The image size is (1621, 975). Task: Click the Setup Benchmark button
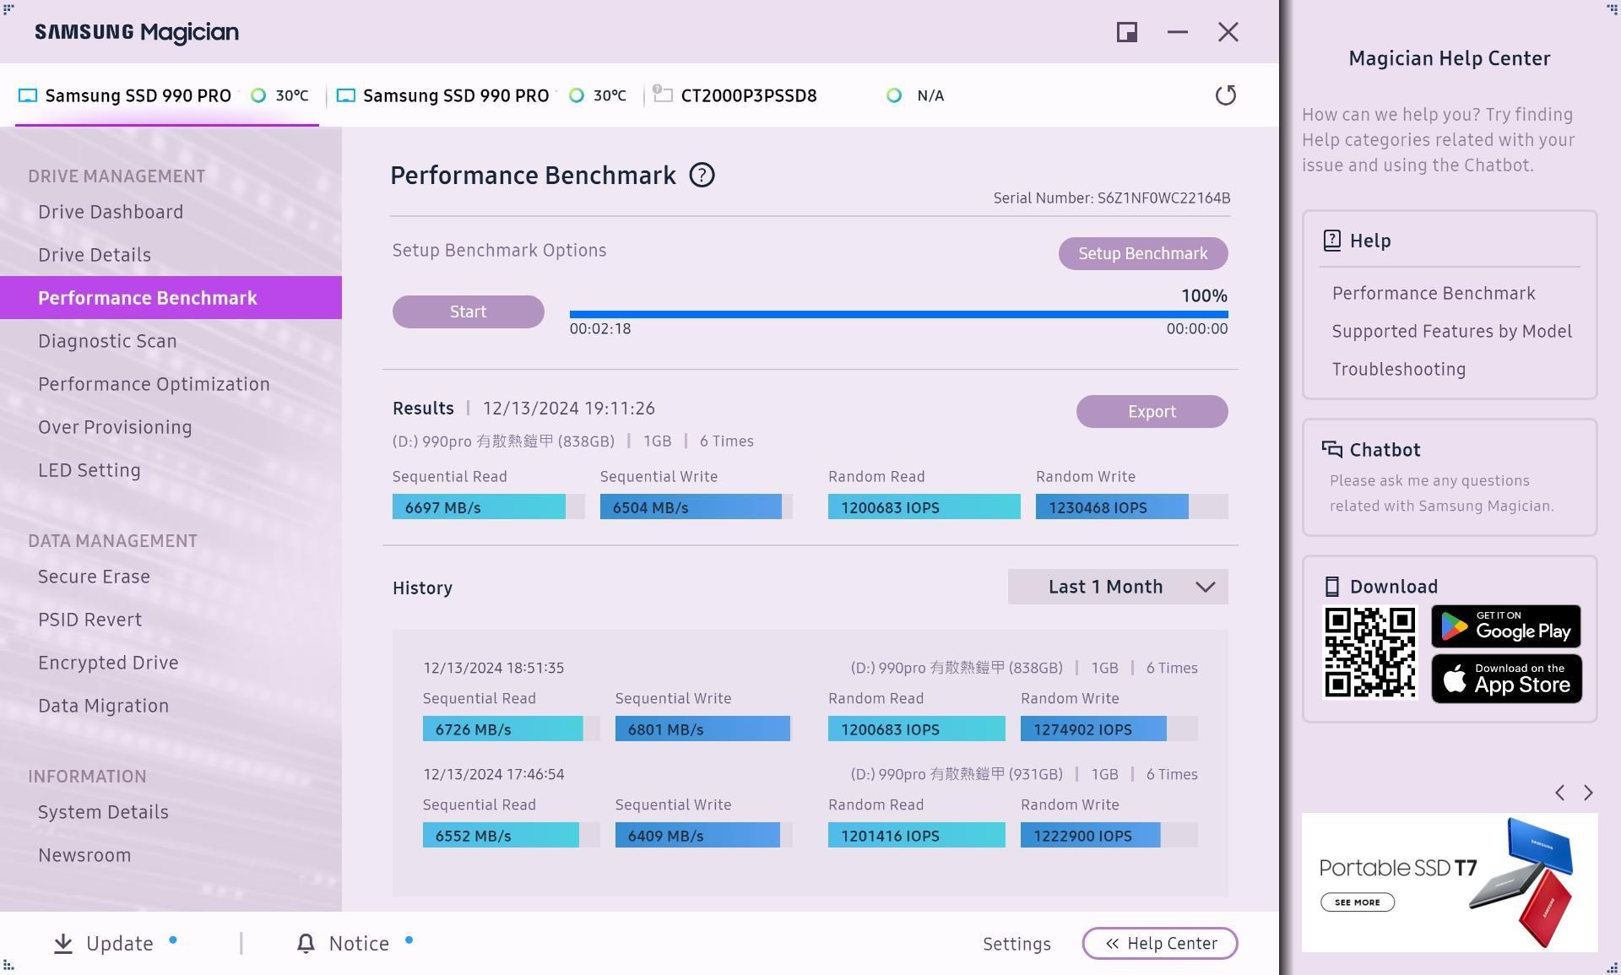pyautogui.click(x=1143, y=253)
